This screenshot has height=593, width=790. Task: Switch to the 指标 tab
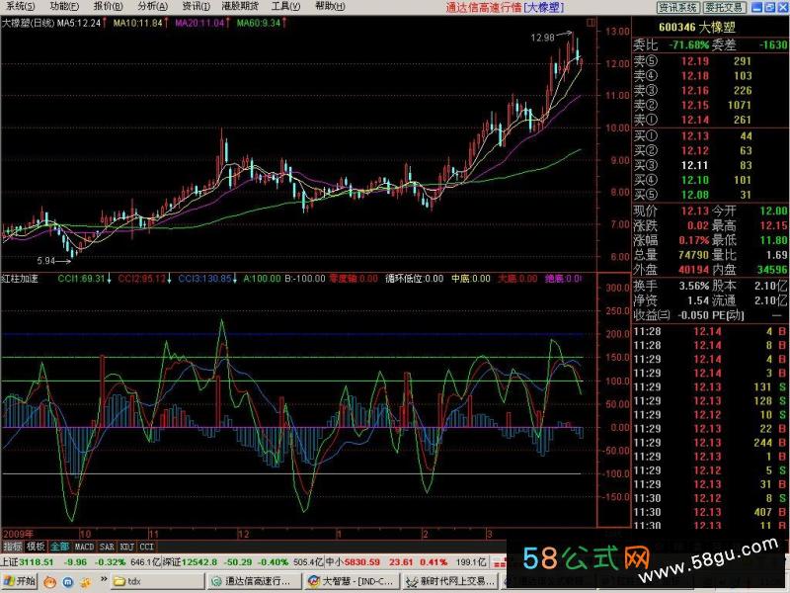13,547
